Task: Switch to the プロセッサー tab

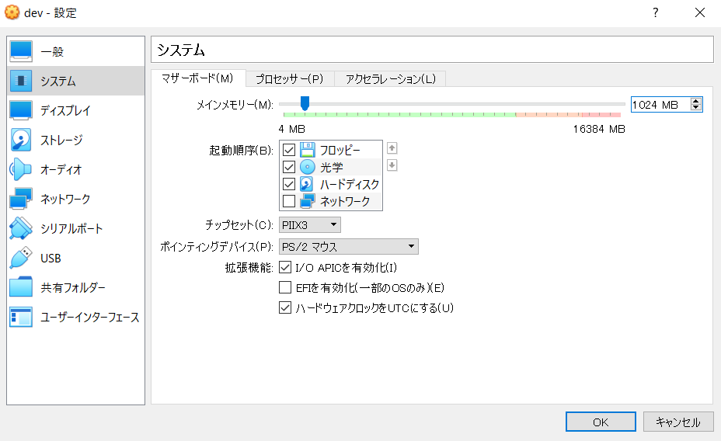Action: (290, 79)
